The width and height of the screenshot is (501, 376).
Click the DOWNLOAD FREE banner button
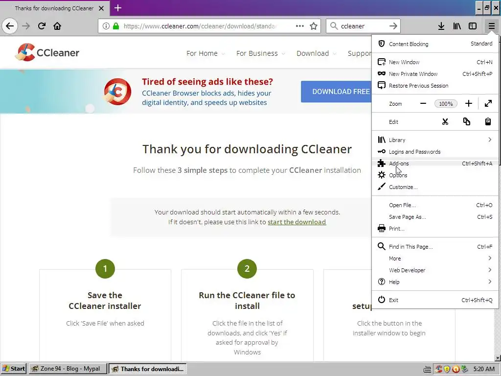(336, 92)
